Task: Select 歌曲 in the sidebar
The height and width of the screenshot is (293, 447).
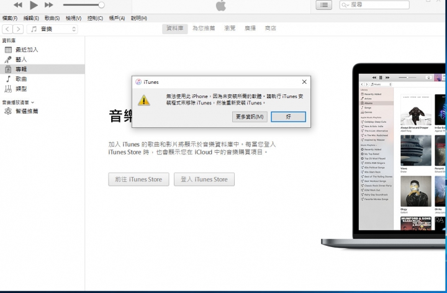Action: 42,79
